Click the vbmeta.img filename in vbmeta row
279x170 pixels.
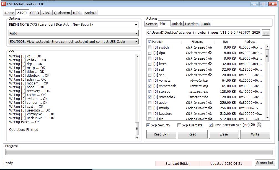(199, 80)
